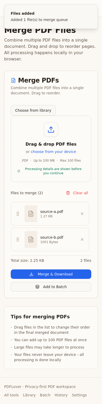Image resolution: width=102 pixels, height=404 pixels.
Task: Click the '2 files' count text
Action: tap(86, 260)
